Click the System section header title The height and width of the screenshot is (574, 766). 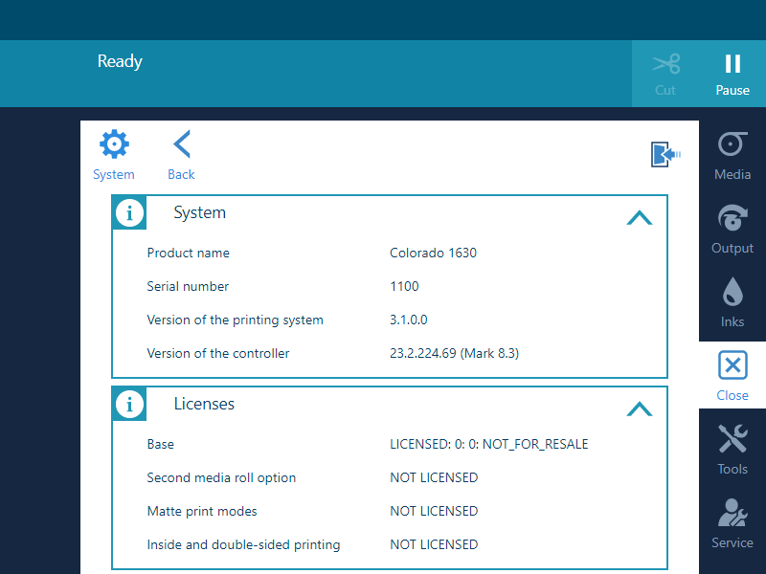[199, 213]
